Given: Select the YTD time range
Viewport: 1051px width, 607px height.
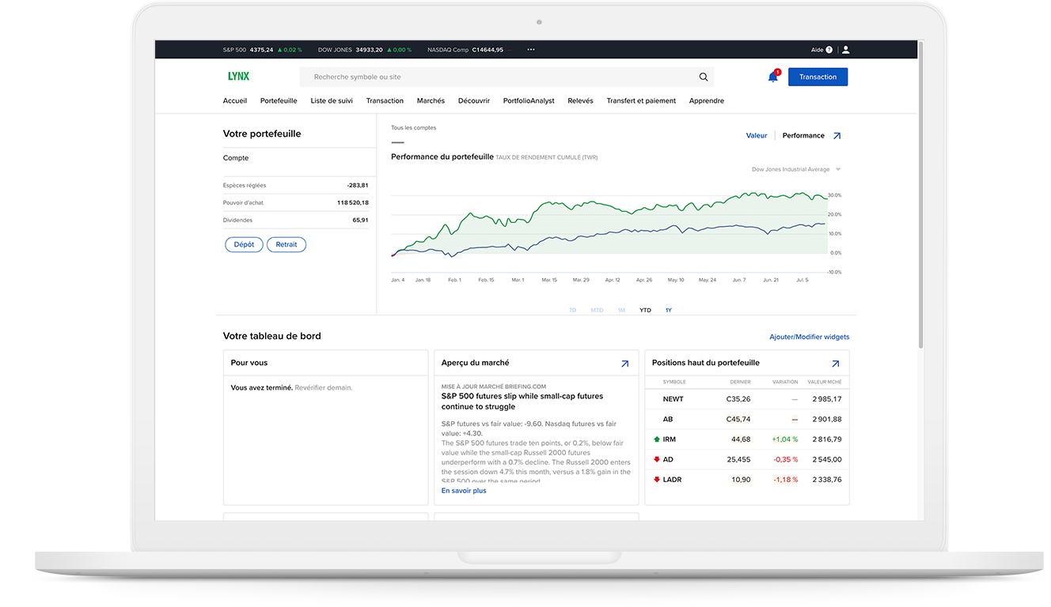Looking at the screenshot, I should pyautogui.click(x=645, y=311).
